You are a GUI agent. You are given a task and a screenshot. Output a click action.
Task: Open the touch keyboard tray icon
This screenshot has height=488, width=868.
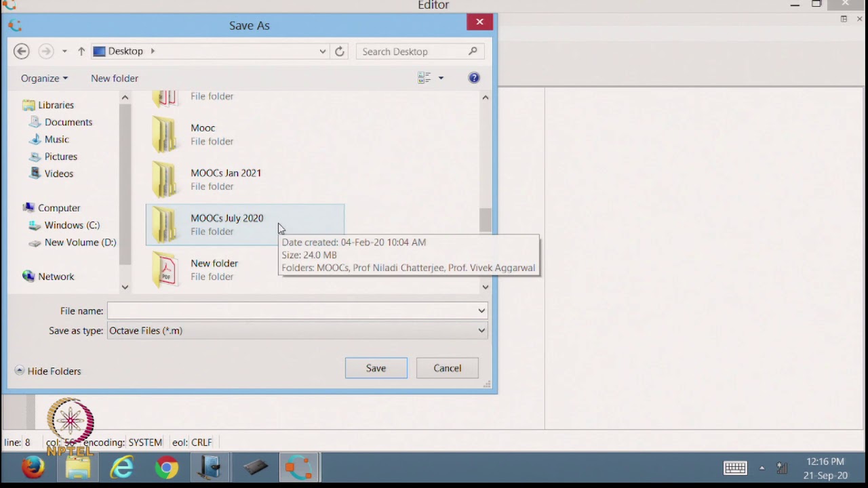click(735, 468)
